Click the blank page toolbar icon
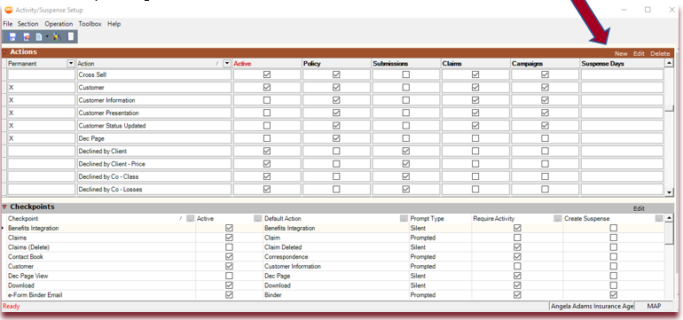Image resolution: width=683 pixels, height=320 pixels. coord(71,36)
